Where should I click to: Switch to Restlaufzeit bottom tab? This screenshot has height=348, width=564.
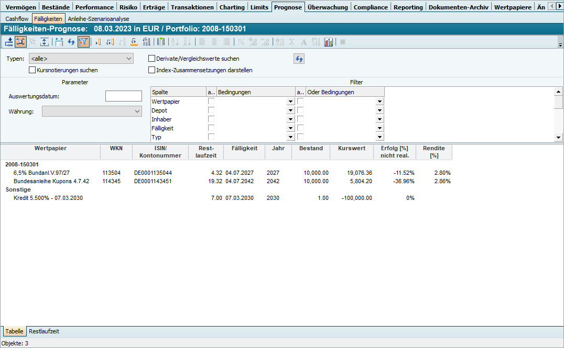[x=44, y=331]
